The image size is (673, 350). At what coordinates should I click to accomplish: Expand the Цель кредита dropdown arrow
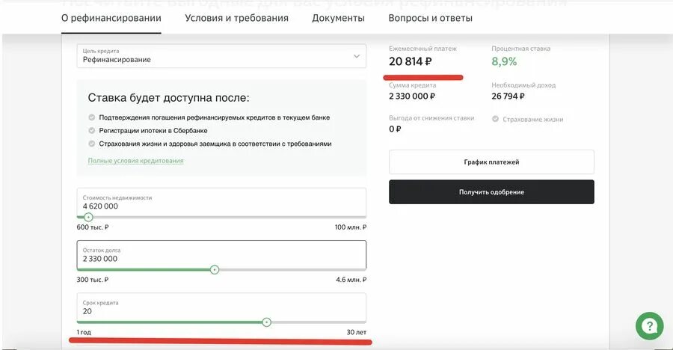click(x=356, y=56)
